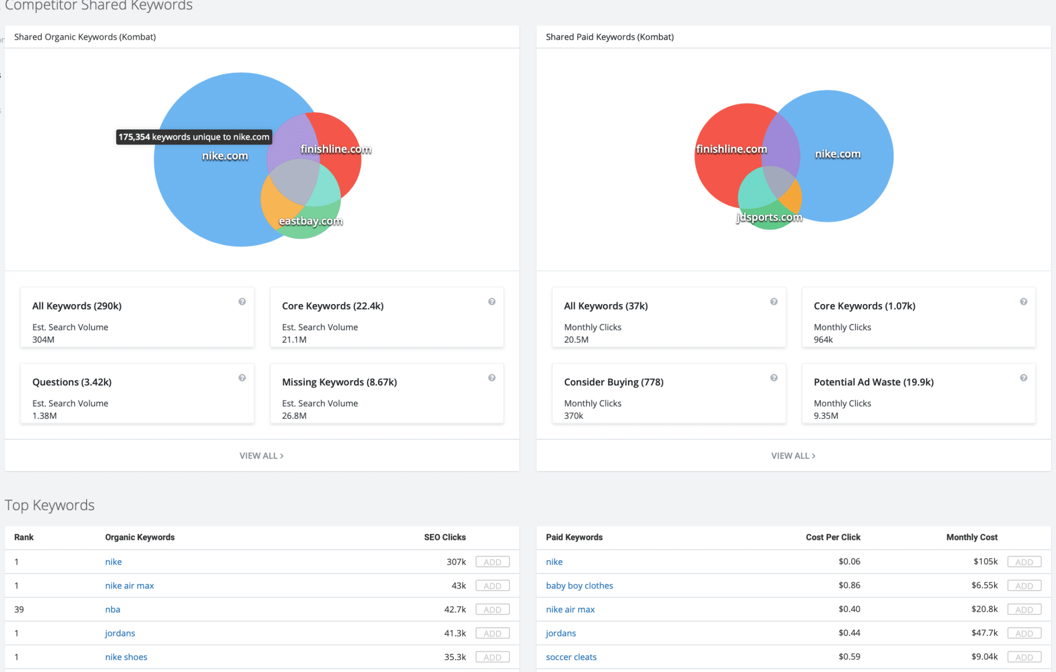This screenshot has height=672, width=1056.
Task: Open organic keyword link 'nba'
Action: tap(112, 610)
